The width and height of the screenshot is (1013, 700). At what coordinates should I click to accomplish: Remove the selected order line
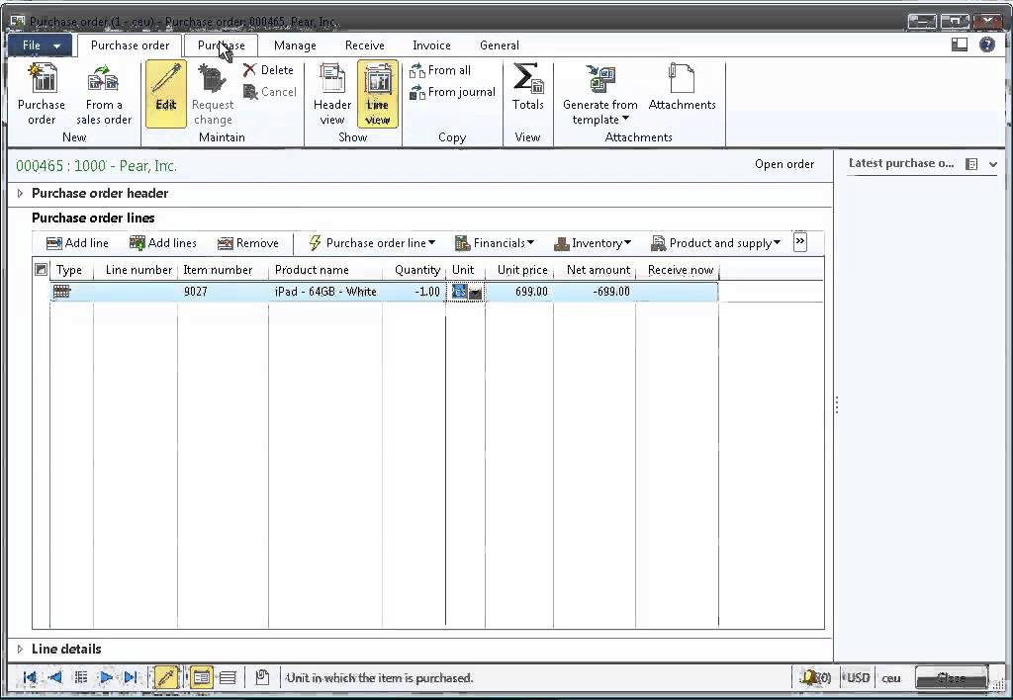[248, 243]
